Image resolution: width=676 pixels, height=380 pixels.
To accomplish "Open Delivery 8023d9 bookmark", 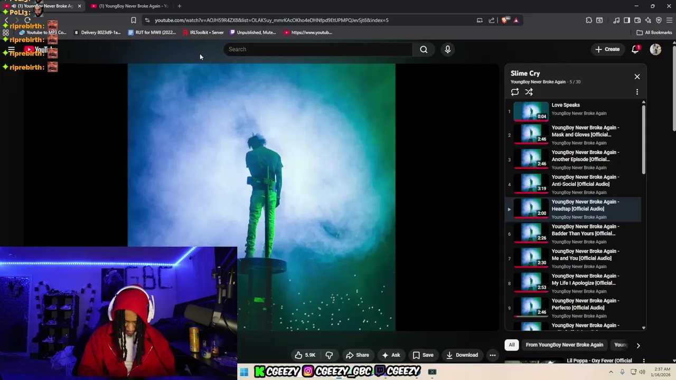I will pos(97,32).
